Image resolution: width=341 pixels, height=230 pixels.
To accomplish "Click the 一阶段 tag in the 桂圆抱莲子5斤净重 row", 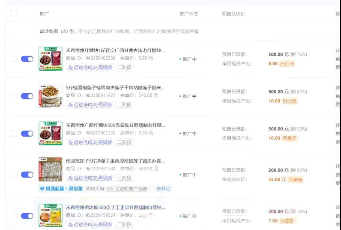I will (124, 178).
